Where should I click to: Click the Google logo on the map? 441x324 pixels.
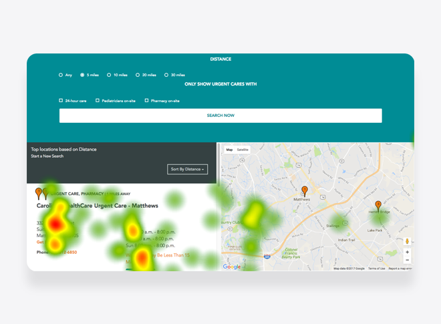click(x=232, y=267)
